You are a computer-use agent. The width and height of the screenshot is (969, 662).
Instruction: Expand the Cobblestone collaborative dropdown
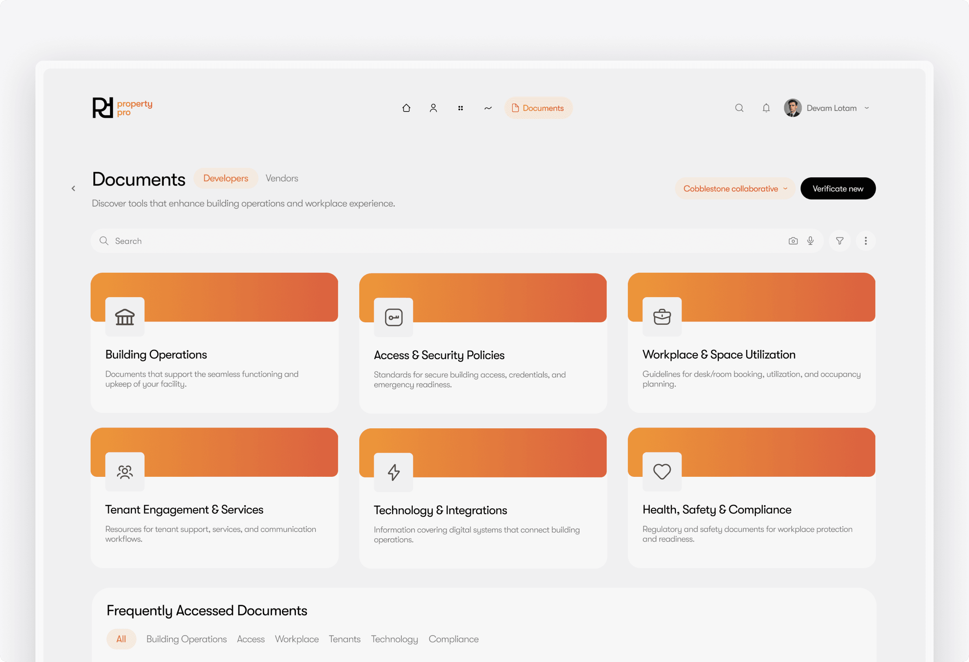coord(735,188)
